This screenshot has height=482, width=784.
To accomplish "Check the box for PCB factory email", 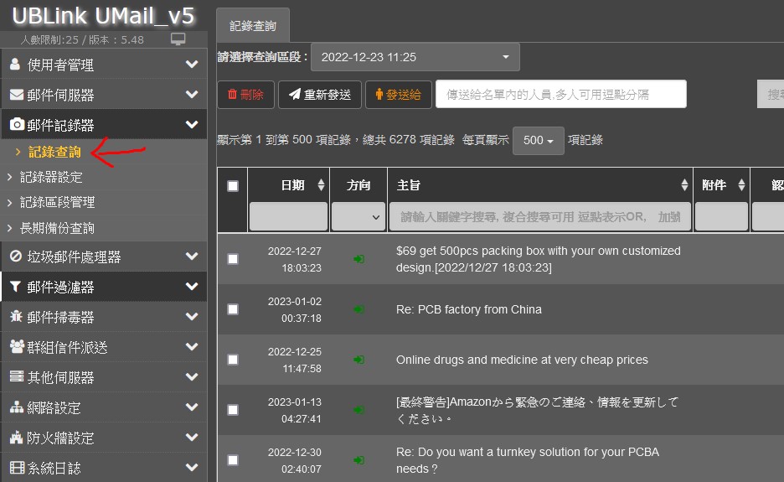I will [233, 309].
